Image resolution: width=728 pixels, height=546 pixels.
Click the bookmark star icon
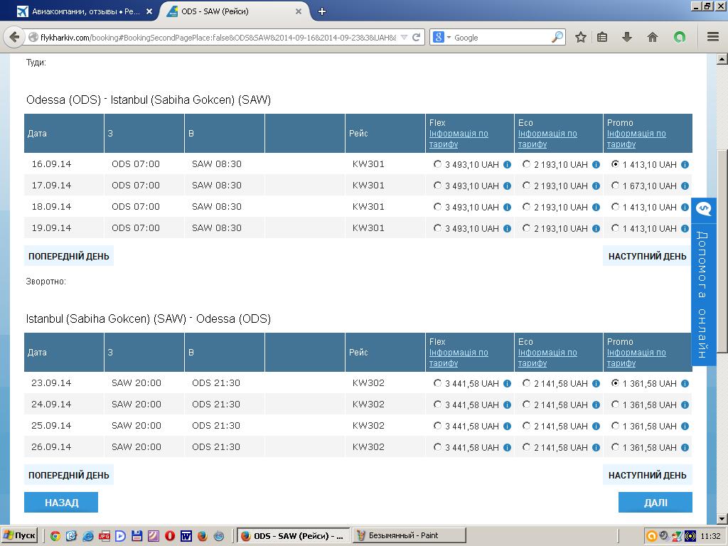(x=581, y=37)
